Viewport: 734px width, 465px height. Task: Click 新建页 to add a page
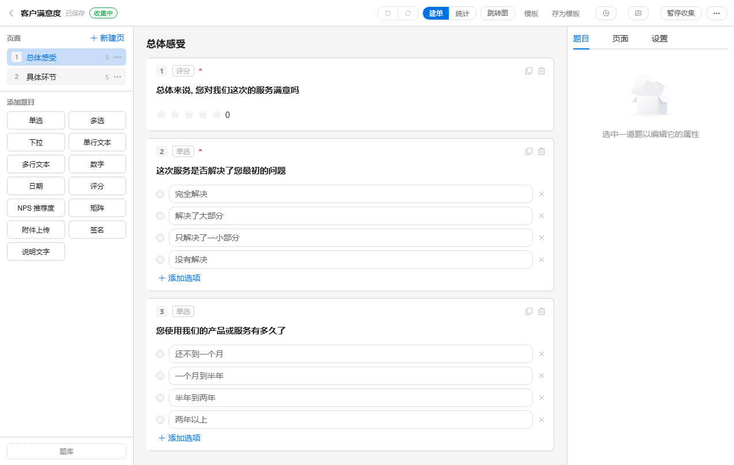(x=107, y=38)
